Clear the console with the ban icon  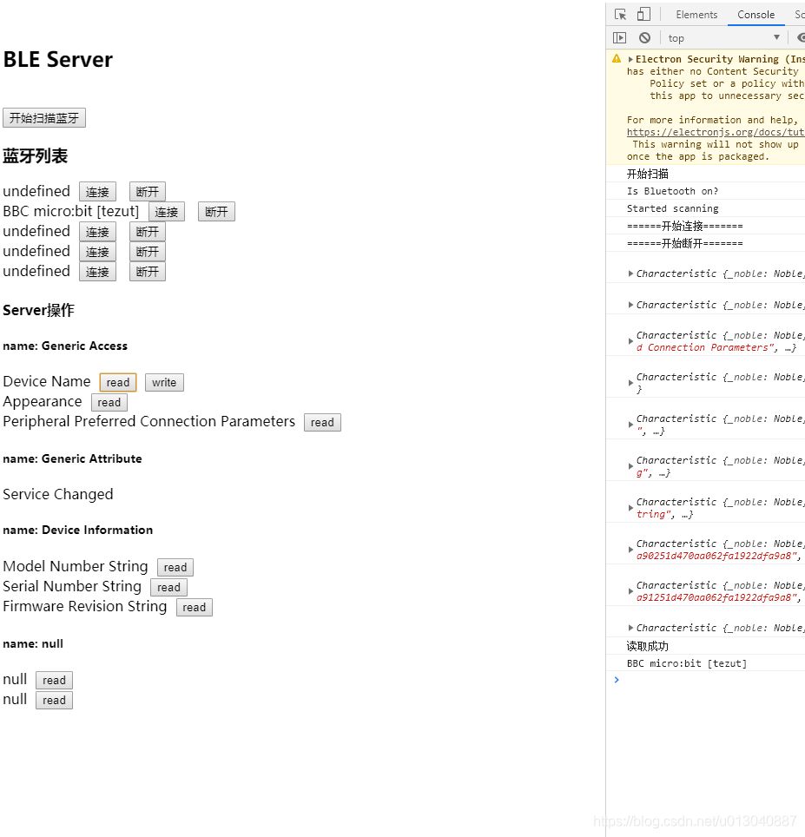pos(645,38)
